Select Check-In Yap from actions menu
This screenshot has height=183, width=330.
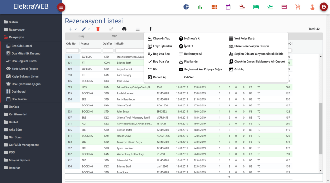tap(159, 39)
